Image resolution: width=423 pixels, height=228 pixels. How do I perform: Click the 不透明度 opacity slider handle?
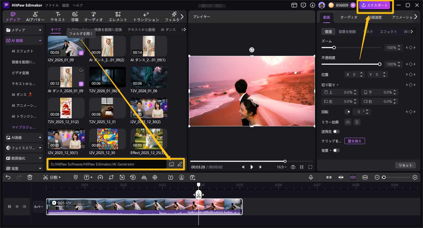tap(380, 64)
